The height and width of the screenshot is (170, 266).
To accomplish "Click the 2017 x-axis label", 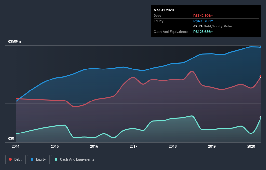I will 133,146.
